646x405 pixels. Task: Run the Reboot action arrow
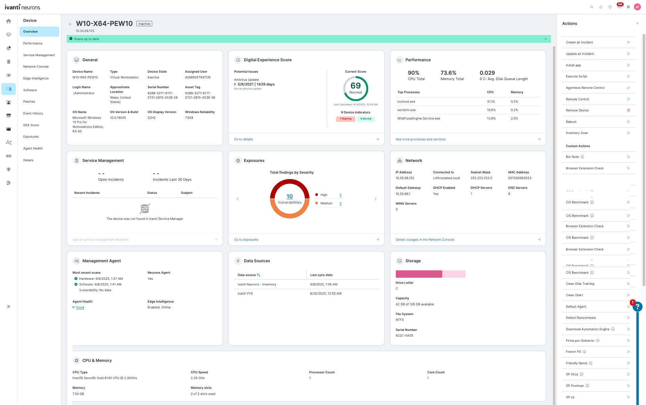point(628,122)
